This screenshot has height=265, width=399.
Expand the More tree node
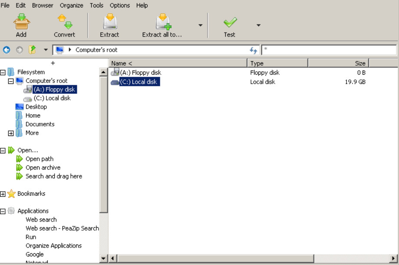[11, 133]
